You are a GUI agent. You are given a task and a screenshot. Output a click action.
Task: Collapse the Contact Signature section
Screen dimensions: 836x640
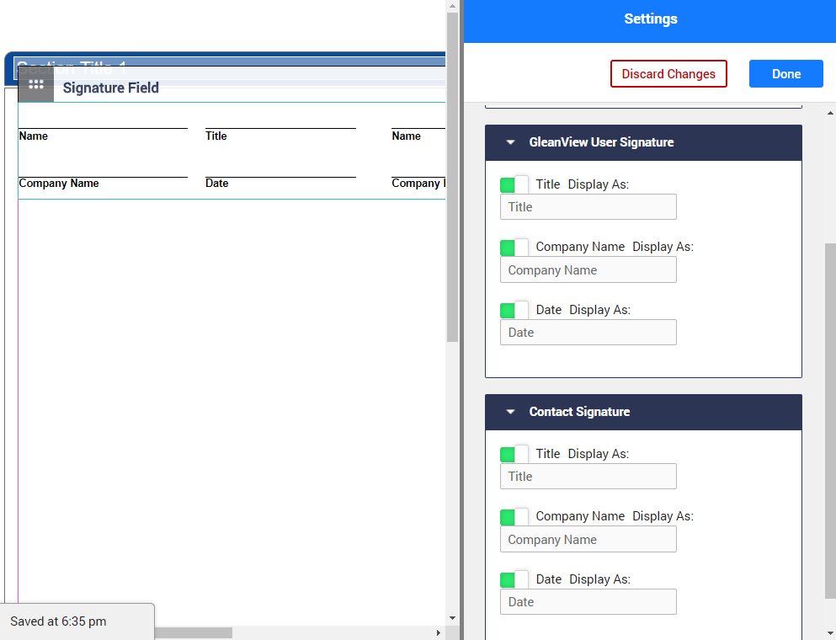[x=510, y=412]
